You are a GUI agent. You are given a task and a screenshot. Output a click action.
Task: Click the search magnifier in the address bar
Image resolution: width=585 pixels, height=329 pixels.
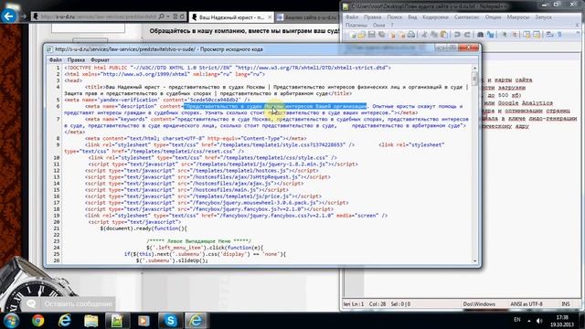(x=161, y=16)
